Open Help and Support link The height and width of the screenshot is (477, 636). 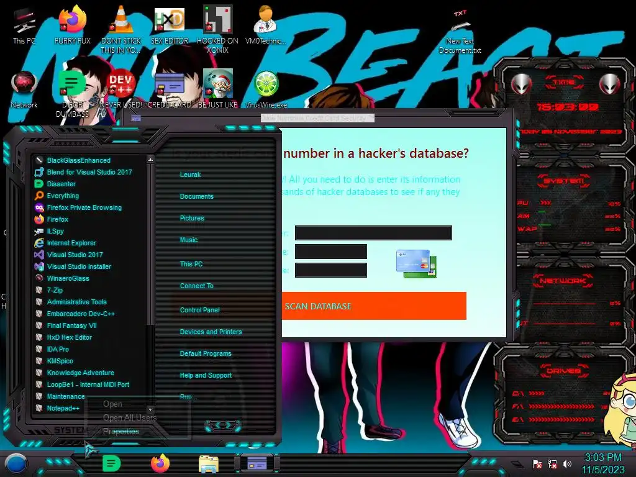(206, 375)
